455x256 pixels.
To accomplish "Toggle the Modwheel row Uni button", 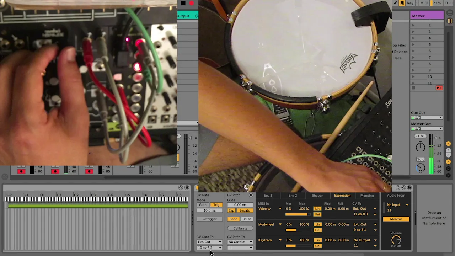I will pos(317,230).
